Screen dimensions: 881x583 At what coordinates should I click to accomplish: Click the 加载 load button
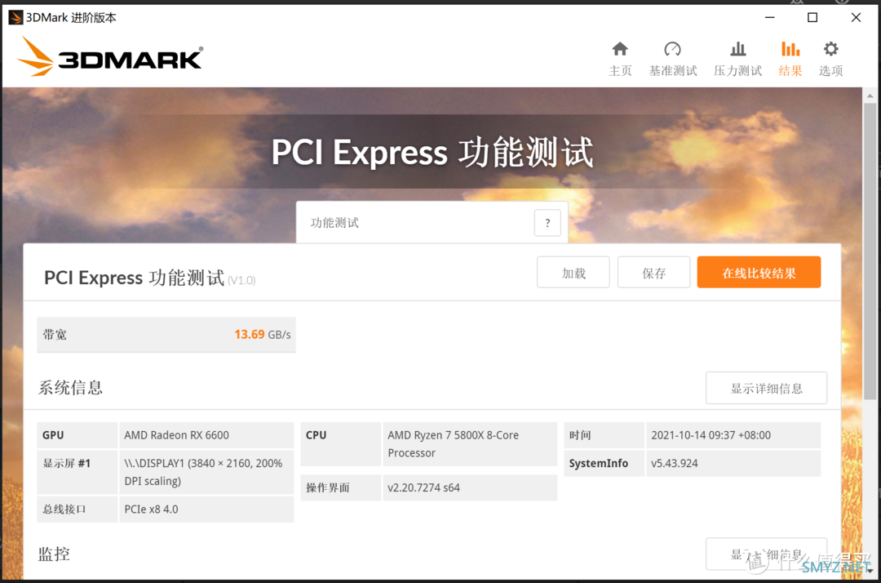(x=573, y=273)
